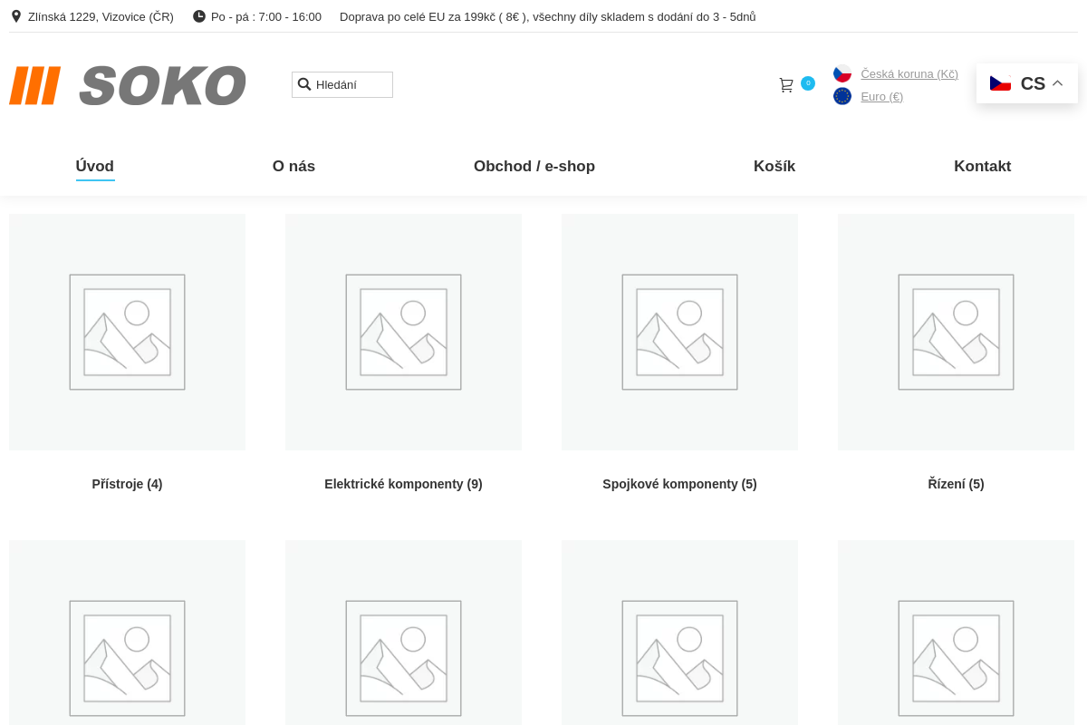Click the SOKO logo

click(128, 85)
